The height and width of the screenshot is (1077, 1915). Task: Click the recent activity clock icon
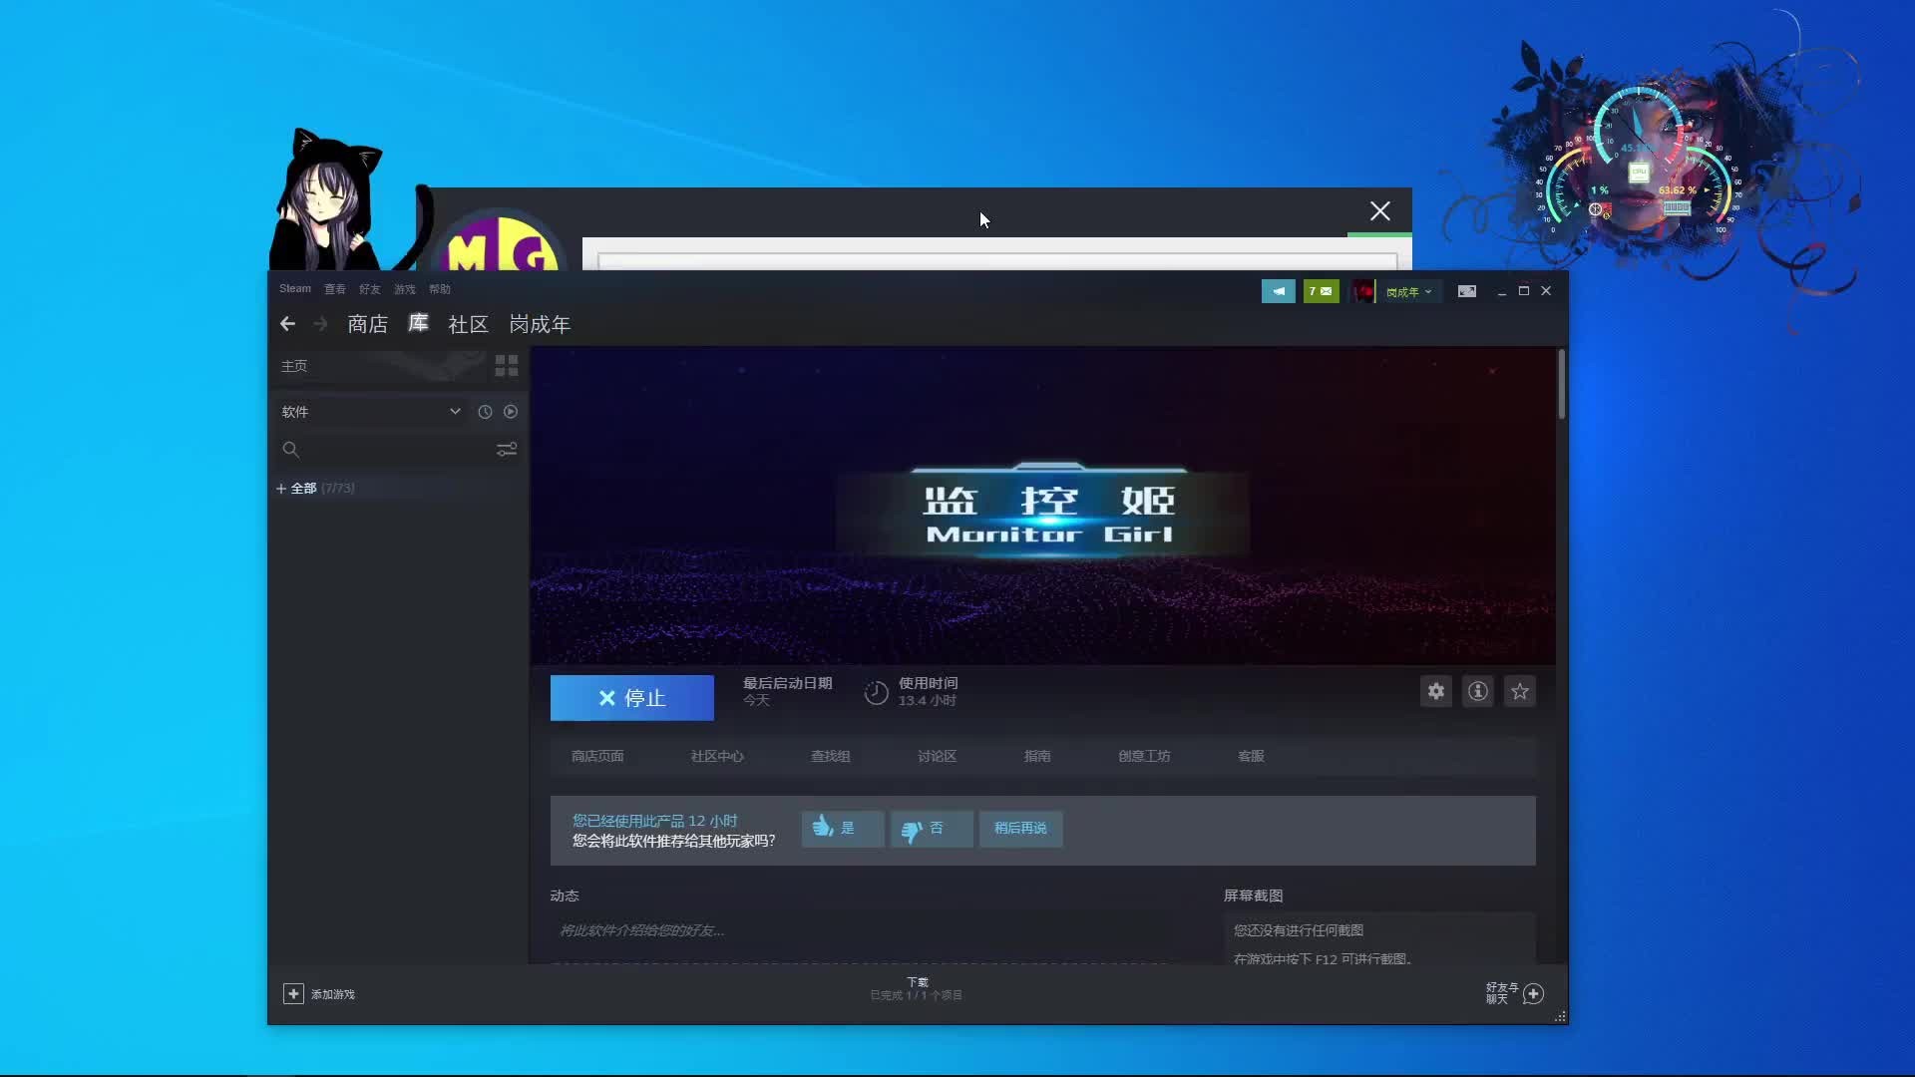(485, 412)
